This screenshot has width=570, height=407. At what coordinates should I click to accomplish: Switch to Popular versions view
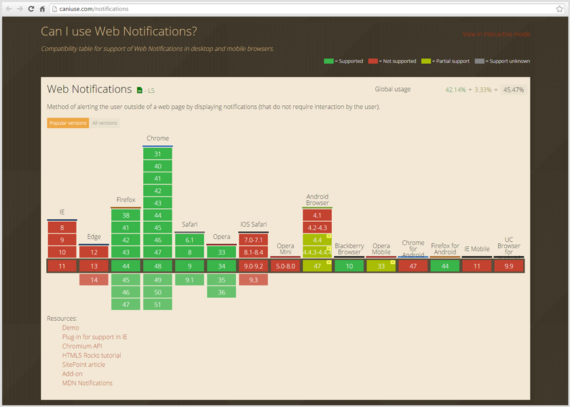coord(68,123)
